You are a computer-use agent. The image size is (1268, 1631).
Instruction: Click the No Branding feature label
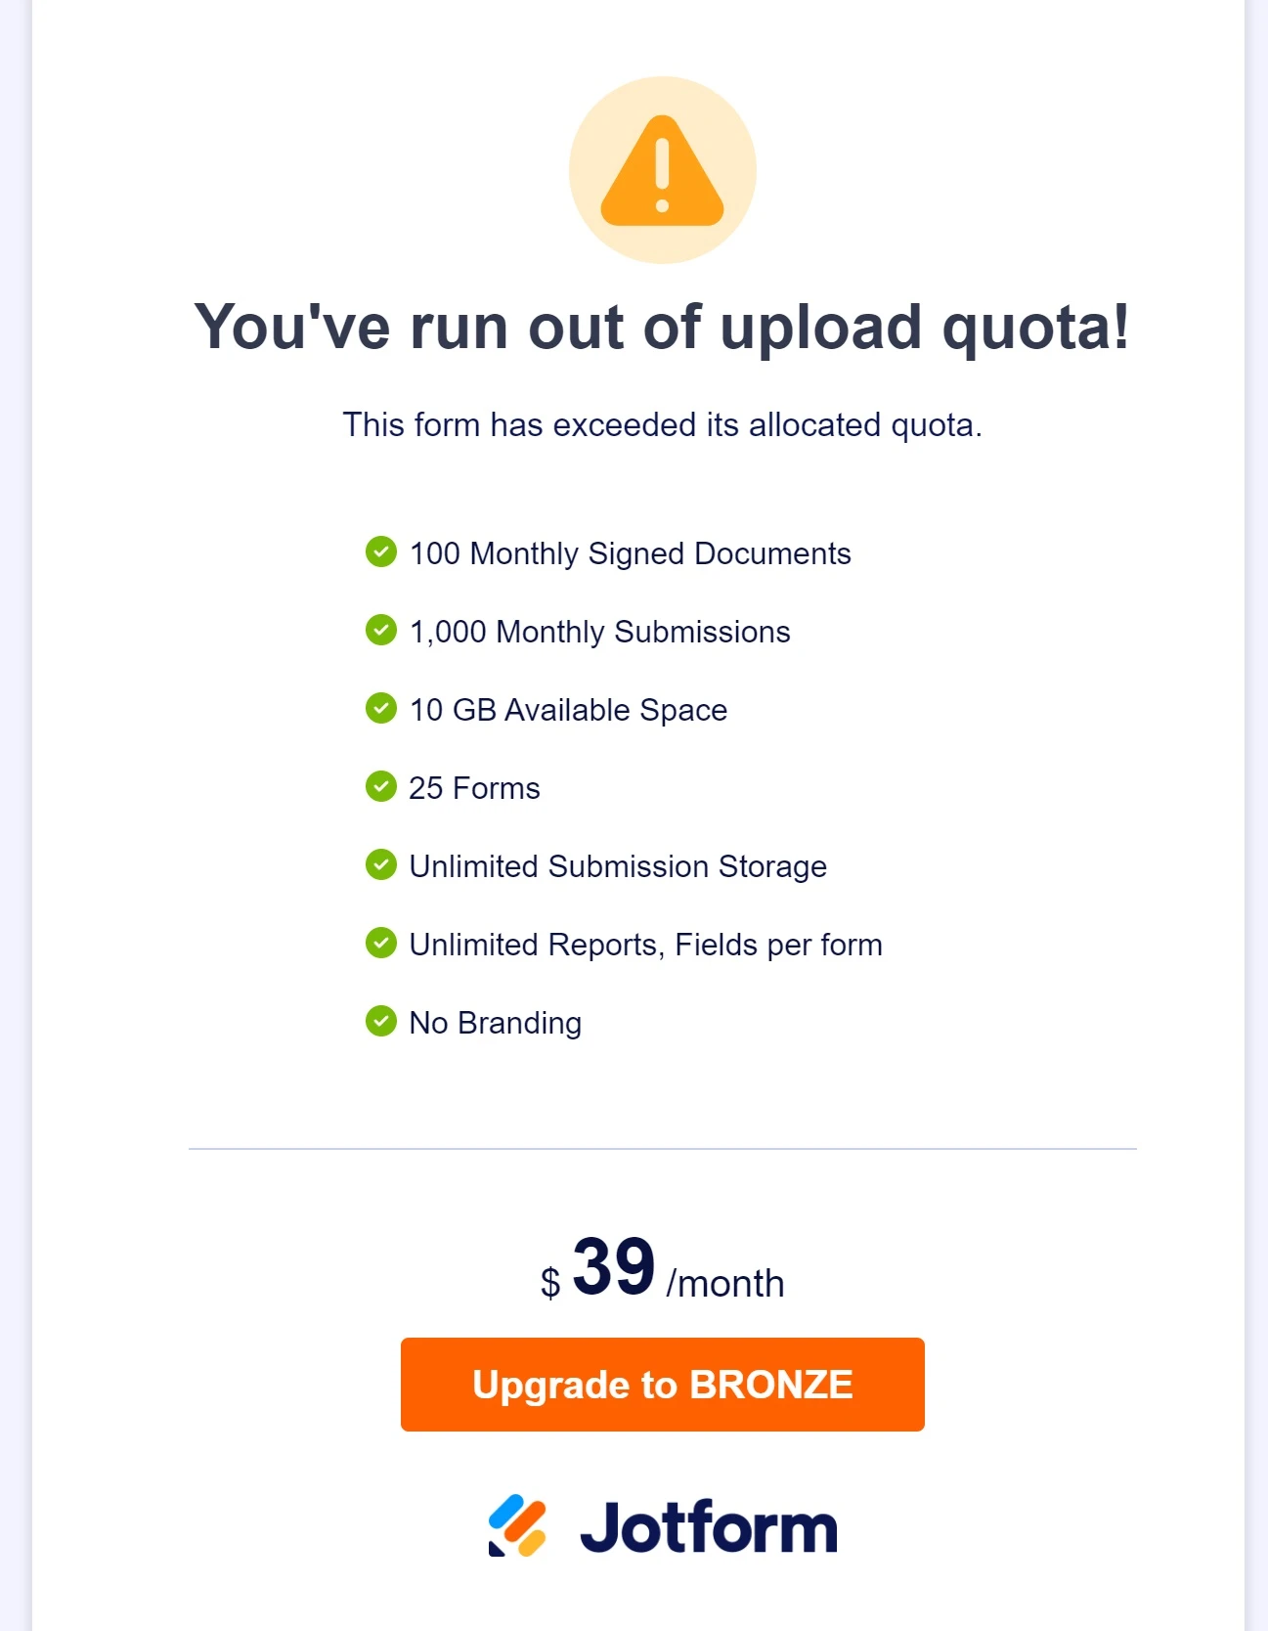pos(494,1022)
